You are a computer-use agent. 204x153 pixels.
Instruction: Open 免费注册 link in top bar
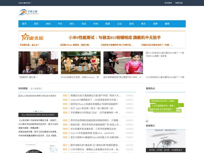coord(179,3)
